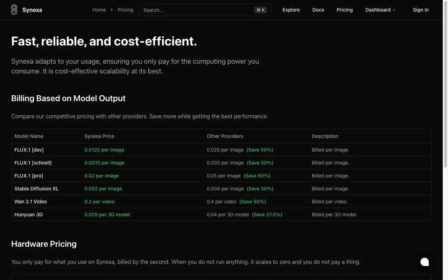Click the Billing Based on Model Output heading
The image size is (448, 280).
pyautogui.click(x=68, y=98)
